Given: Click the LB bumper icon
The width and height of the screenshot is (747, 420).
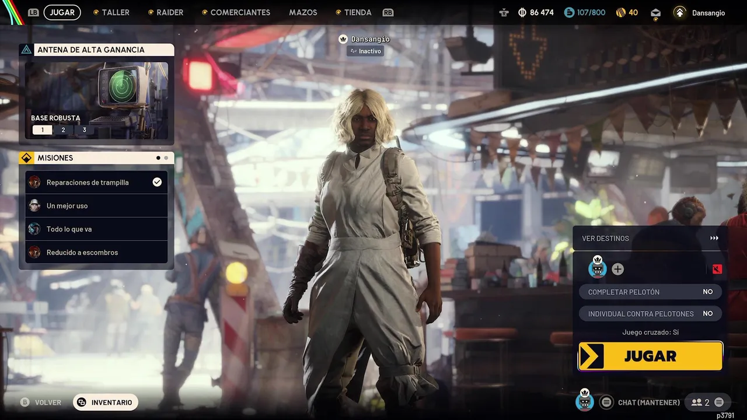Looking at the screenshot, I should click(x=33, y=12).
